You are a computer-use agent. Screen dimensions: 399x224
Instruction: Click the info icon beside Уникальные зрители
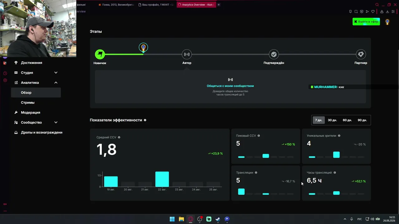click(339, 136)
